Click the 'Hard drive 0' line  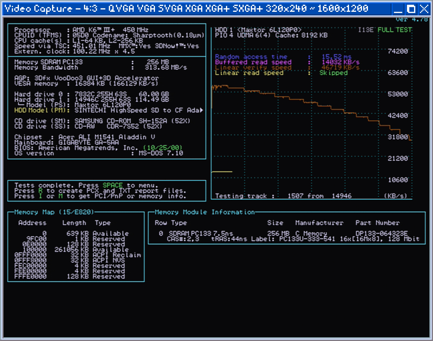[x=92, y=94]
